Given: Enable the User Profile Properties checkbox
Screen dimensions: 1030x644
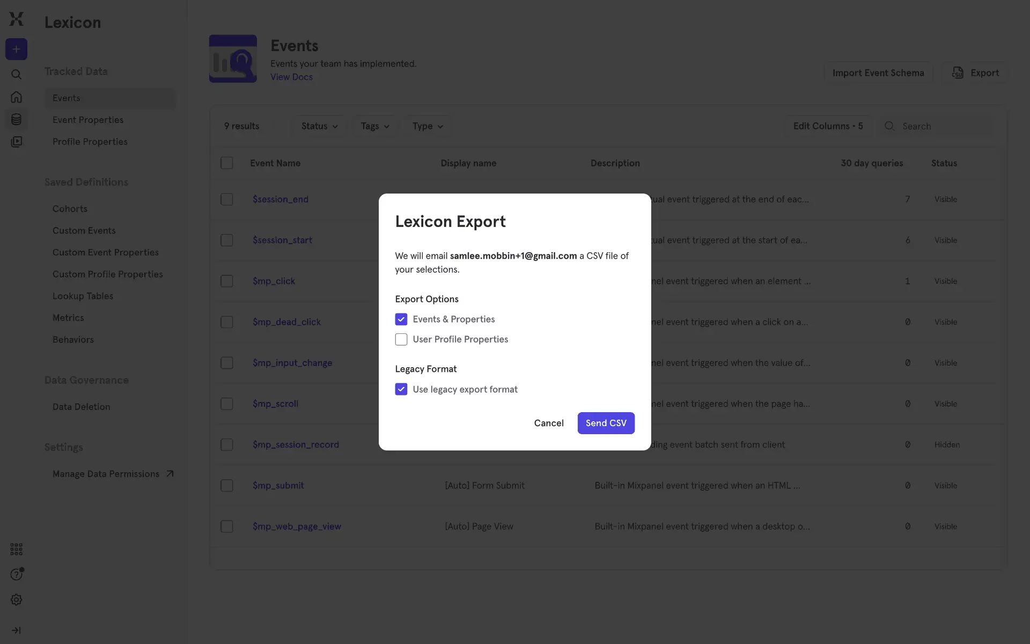Looking at the screenshot, I should pyautogui.click(x=401, y=339).
